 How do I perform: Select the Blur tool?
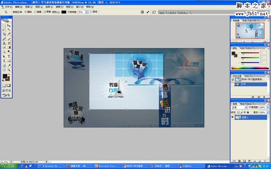click(4, 51)
